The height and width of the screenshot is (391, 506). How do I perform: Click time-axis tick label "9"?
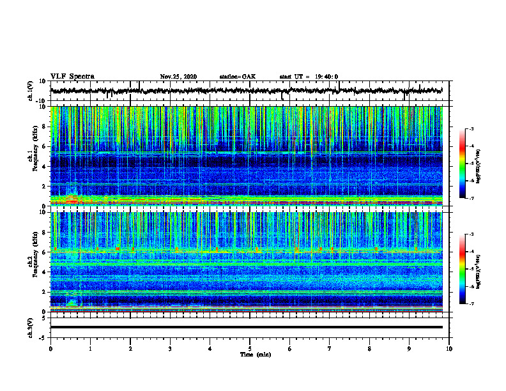click(x=409, y=349)
